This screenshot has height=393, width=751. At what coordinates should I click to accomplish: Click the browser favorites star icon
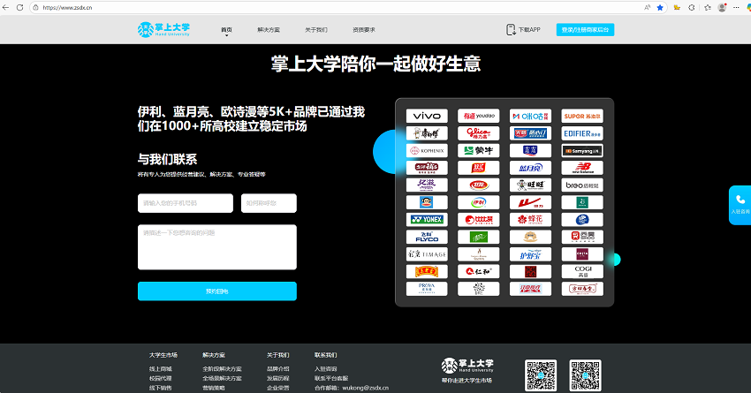coord(659,7)
